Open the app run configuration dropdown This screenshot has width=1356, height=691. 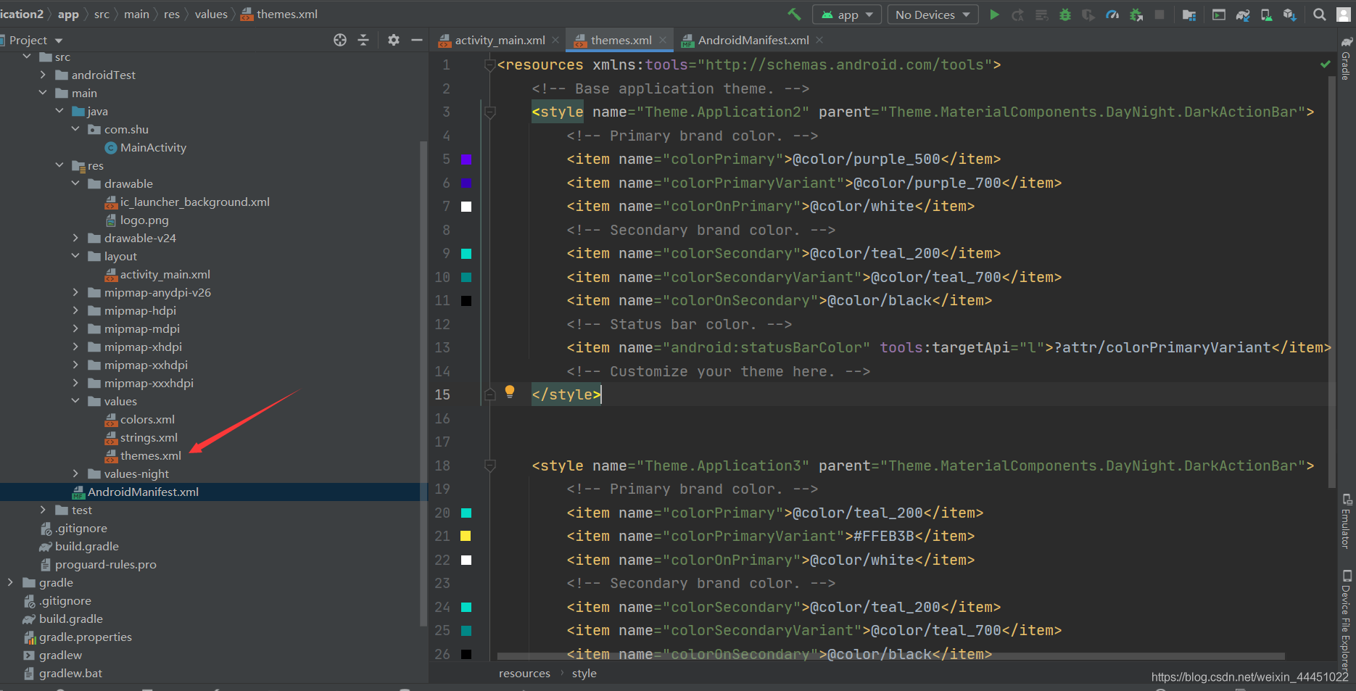point(847,15)
